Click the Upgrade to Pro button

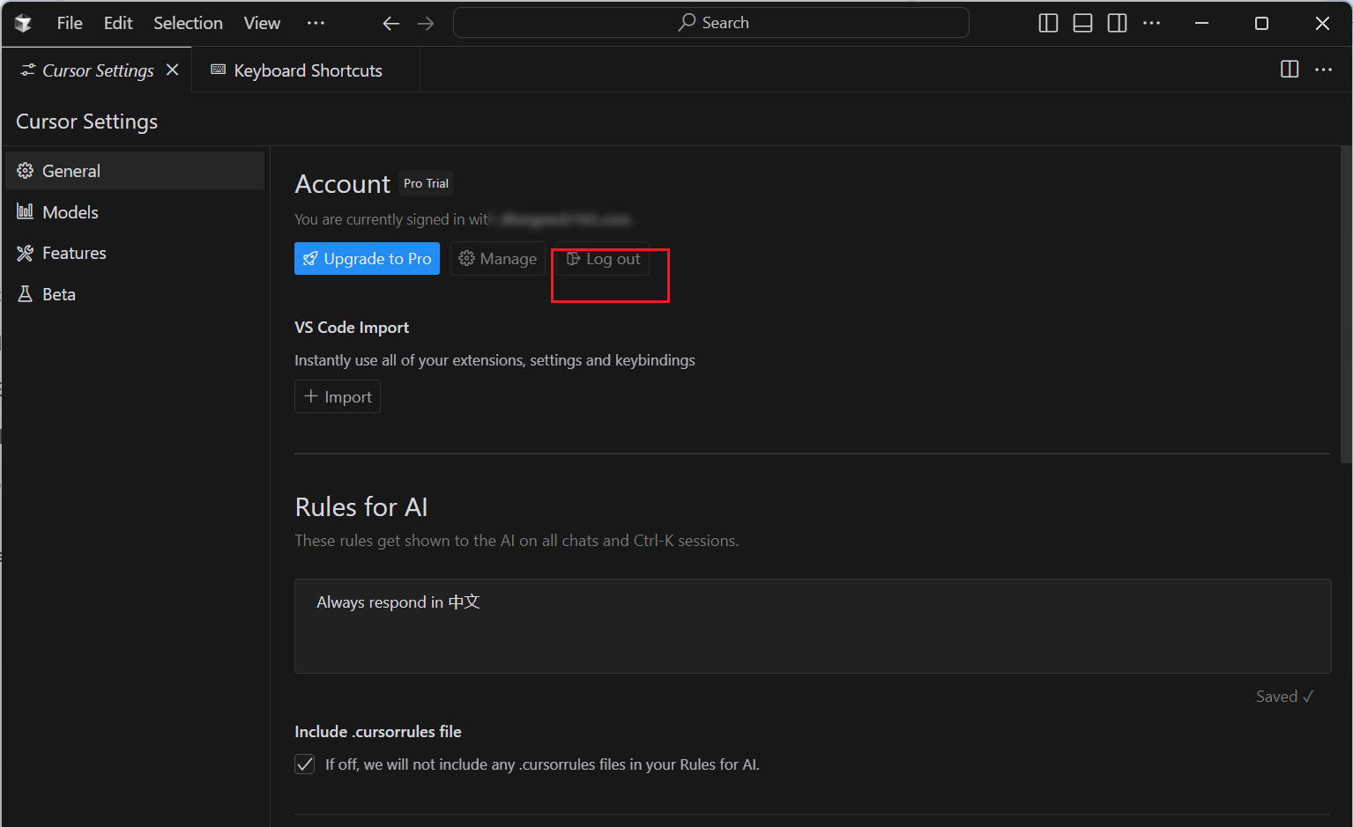coord(367,259)
